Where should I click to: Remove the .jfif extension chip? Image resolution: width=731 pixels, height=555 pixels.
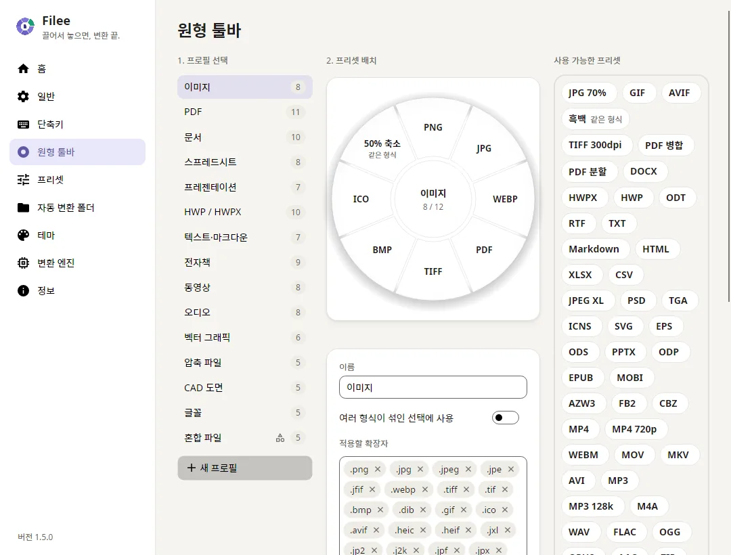[372, 489]
